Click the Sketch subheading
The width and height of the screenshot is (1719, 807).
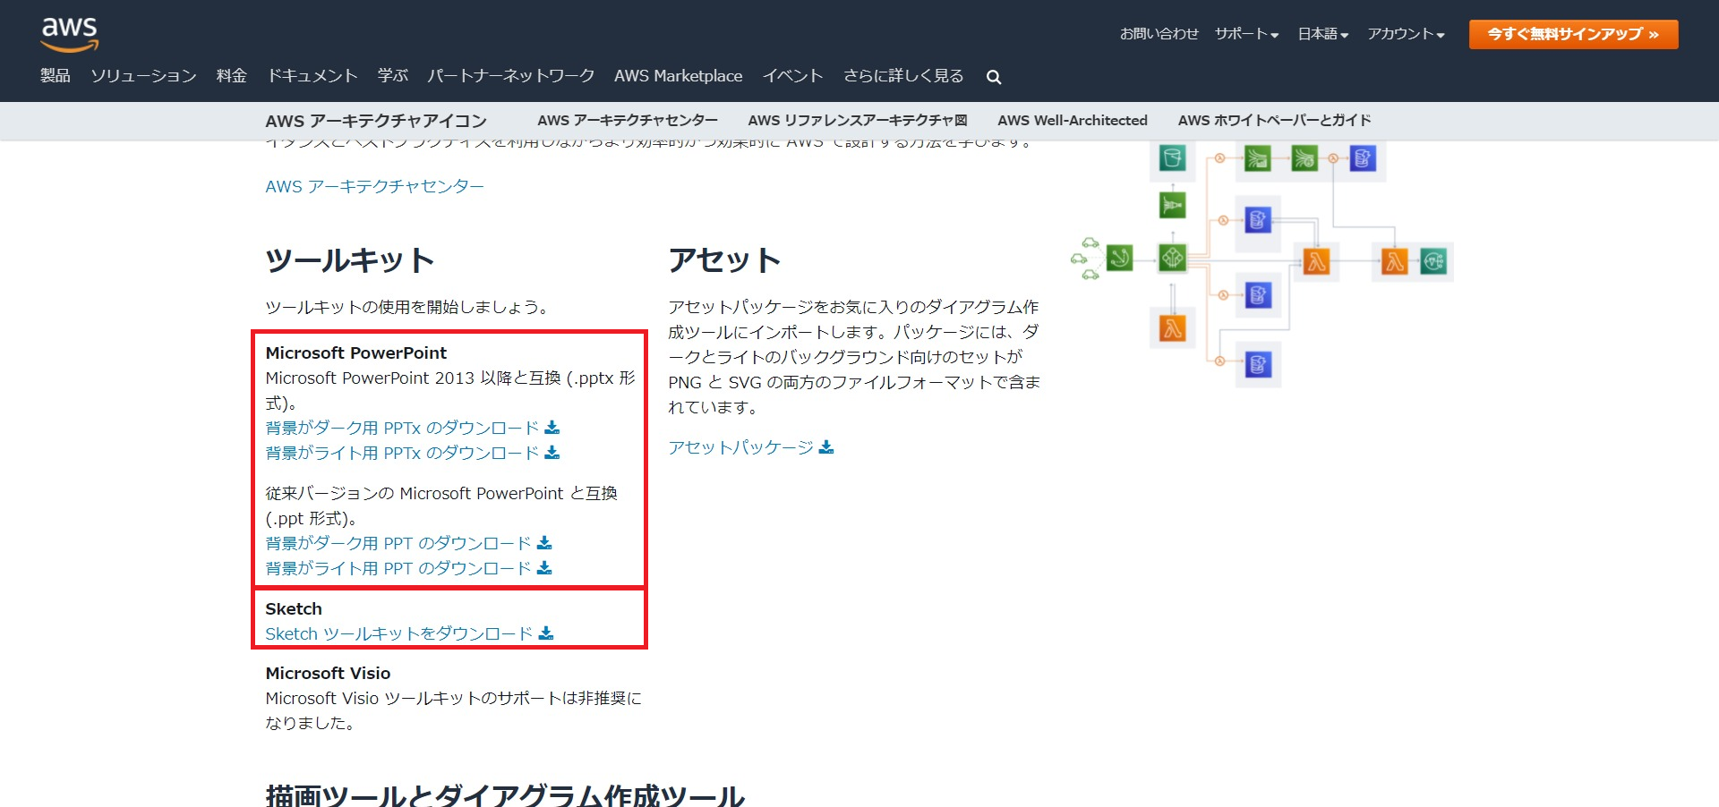point(294,608)
